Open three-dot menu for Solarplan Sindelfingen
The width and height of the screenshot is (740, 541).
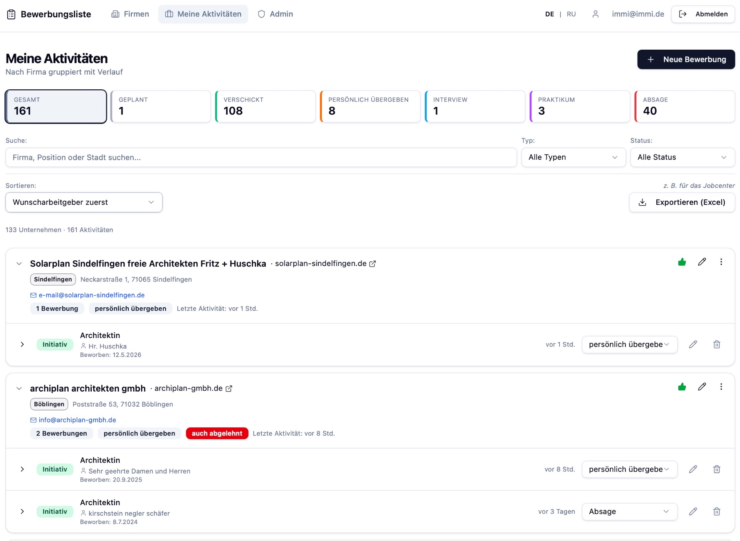pyautogui.click(x=721, y=262)
